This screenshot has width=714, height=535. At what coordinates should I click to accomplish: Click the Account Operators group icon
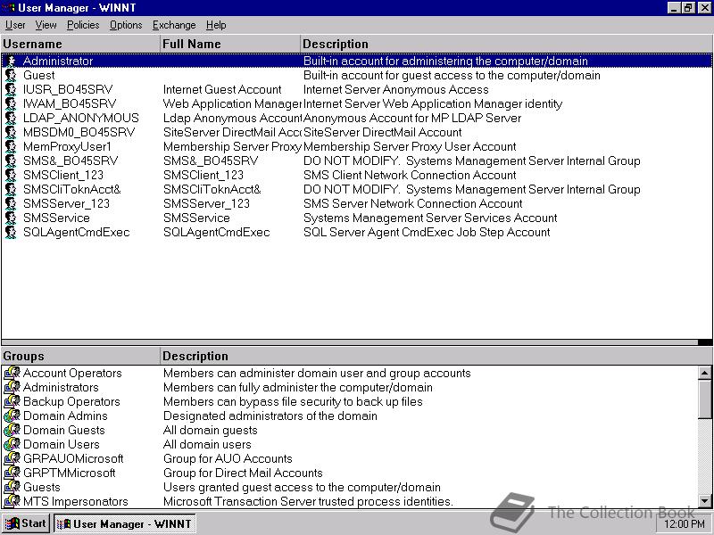point(12,373)
